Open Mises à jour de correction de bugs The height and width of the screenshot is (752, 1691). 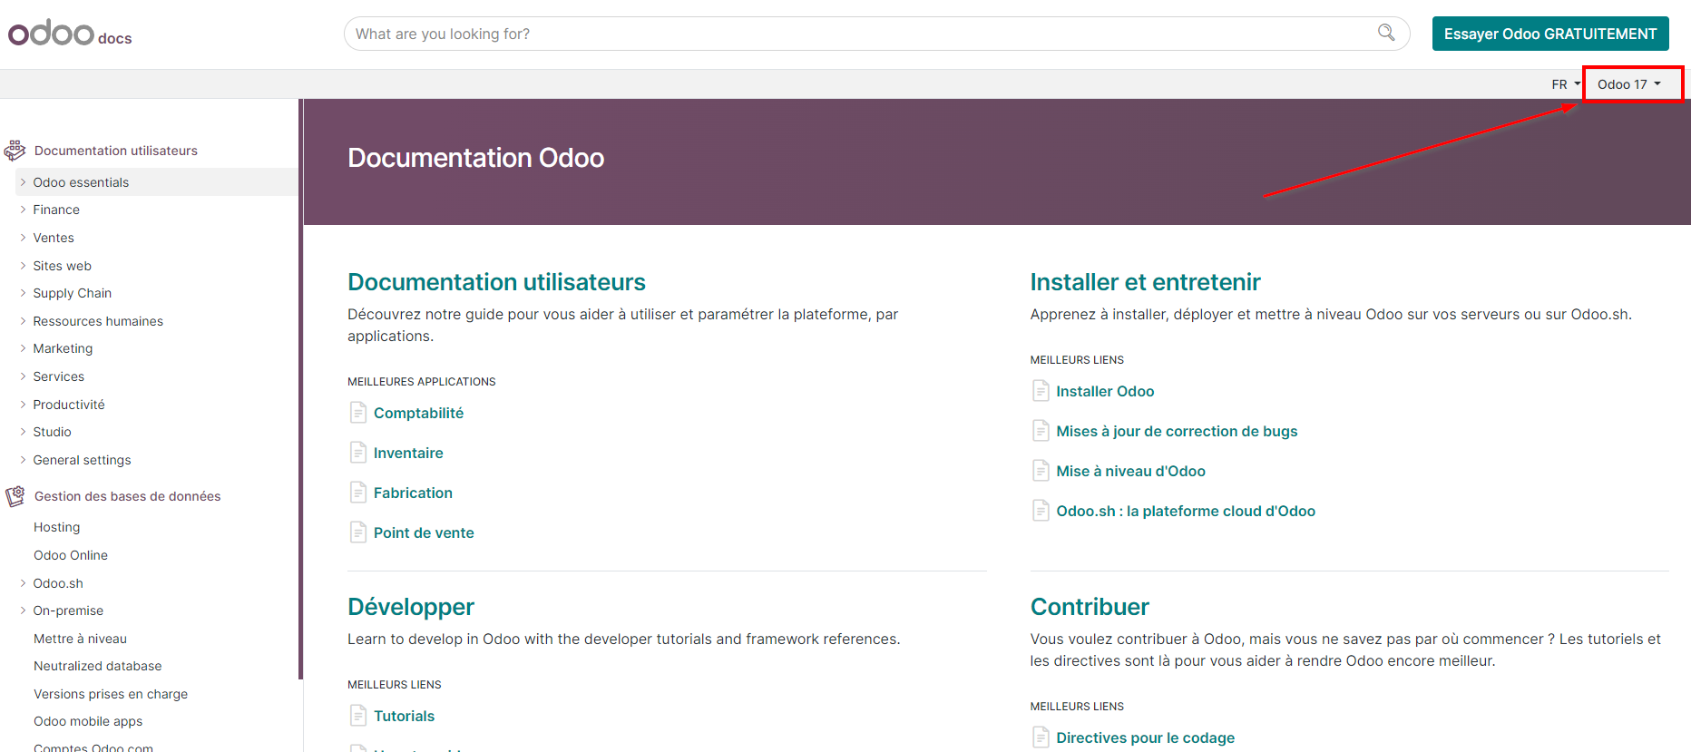point(1177,431)
